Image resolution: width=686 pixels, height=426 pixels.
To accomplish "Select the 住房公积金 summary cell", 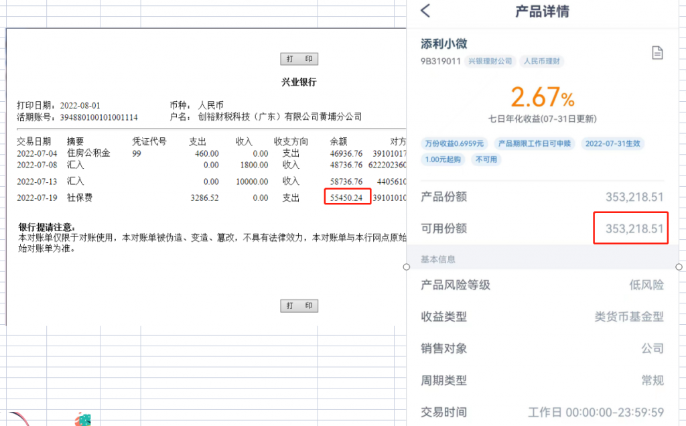I will pyautogui.click(x=88, y=153).
